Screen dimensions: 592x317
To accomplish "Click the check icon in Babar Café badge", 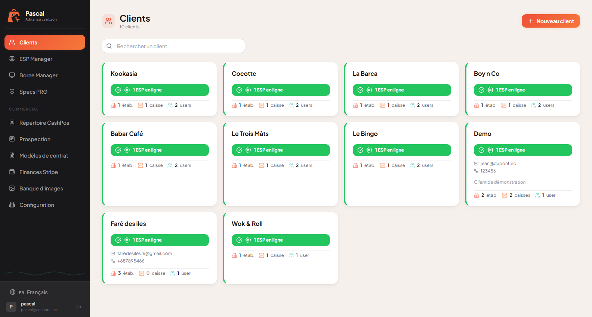I will (118, 150).
